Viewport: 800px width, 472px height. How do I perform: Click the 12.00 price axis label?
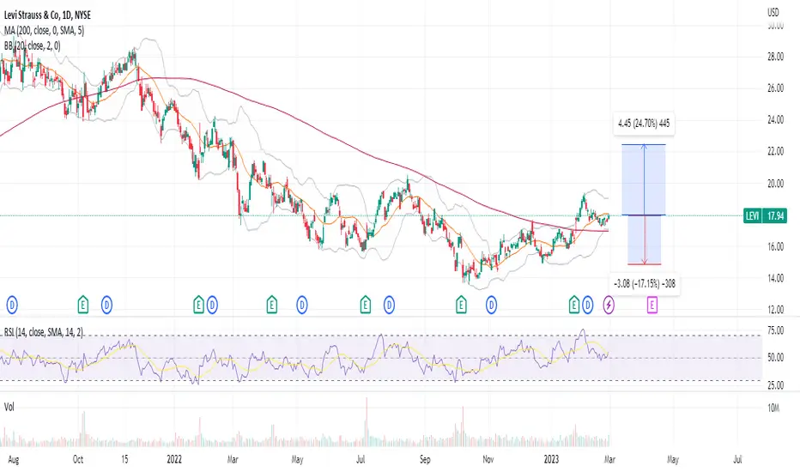[775, 310]
